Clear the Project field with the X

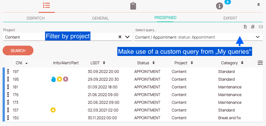point(120,37)
